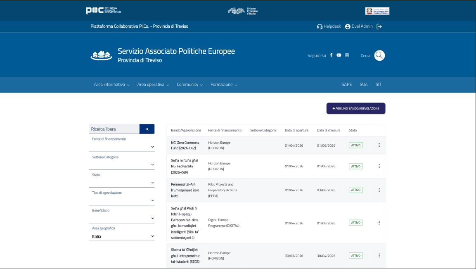Expand the Stato filter
The width and height of the screenshot is (476, 269).
pos(152,182)
